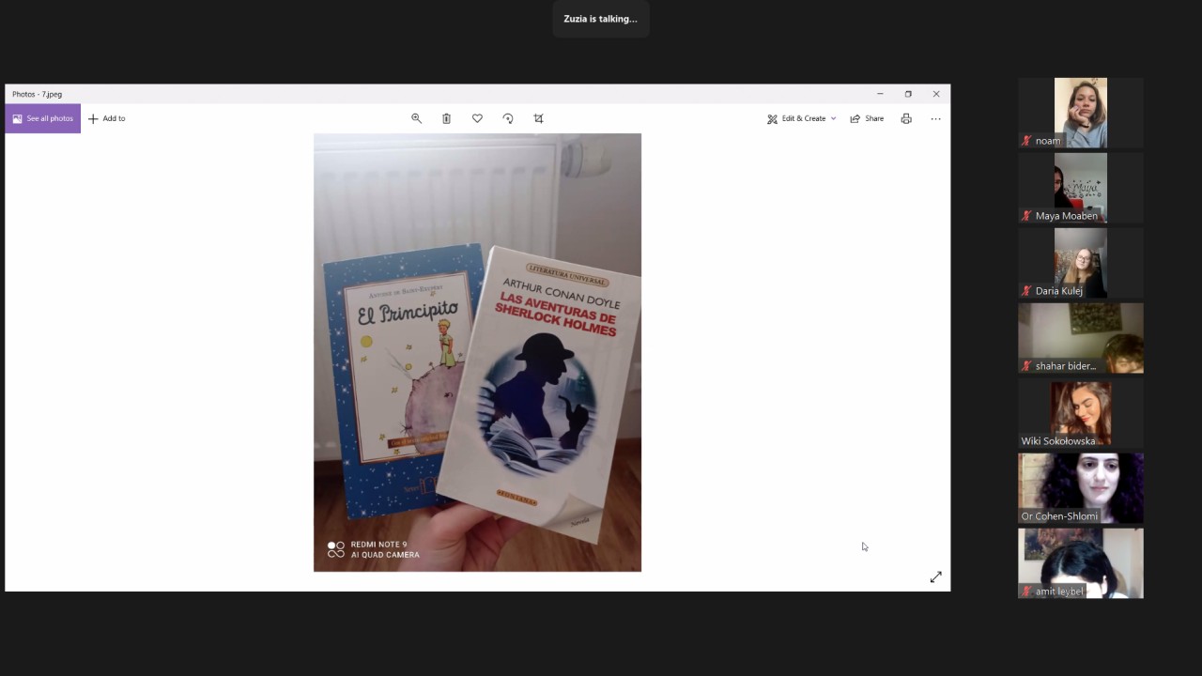Select shahar bider's video thumbnail

pyautogui.click(x=1081, y=338)
